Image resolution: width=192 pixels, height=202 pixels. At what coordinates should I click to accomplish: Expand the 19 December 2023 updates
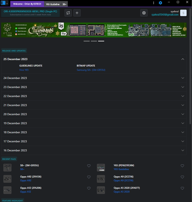(94, 123)
